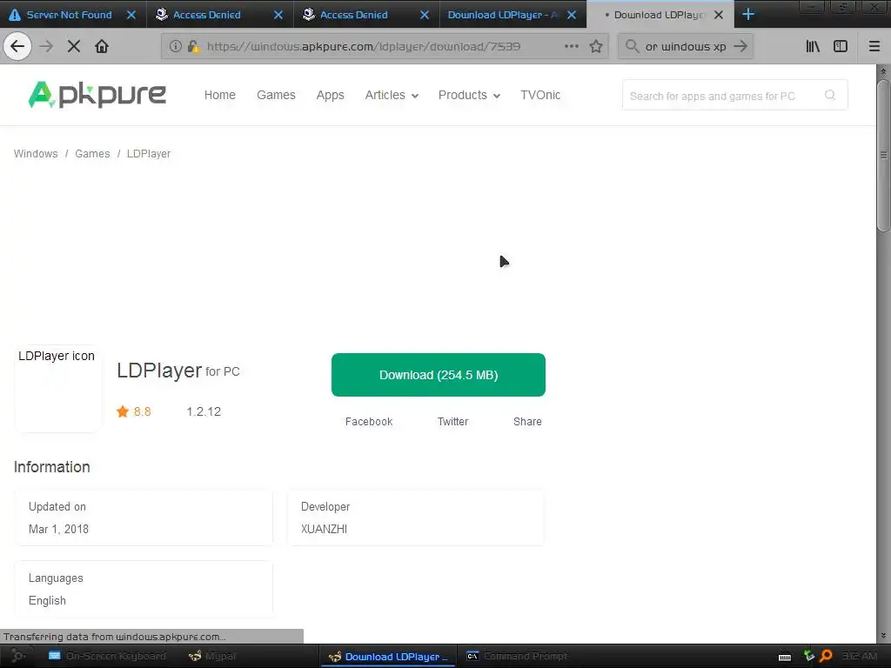Click the magnifier icon in browser search box
The width and height of the screenshot is (891, 668).
click(x=632, y=46)
